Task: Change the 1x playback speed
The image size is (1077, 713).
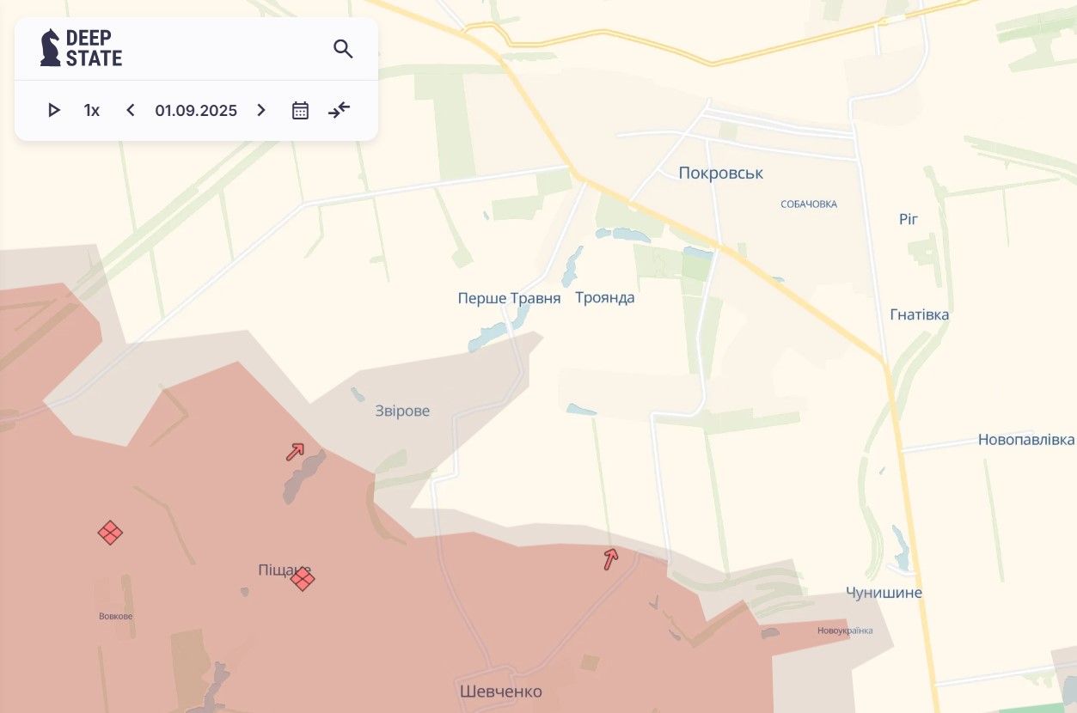Action: (x=91, y=110)
